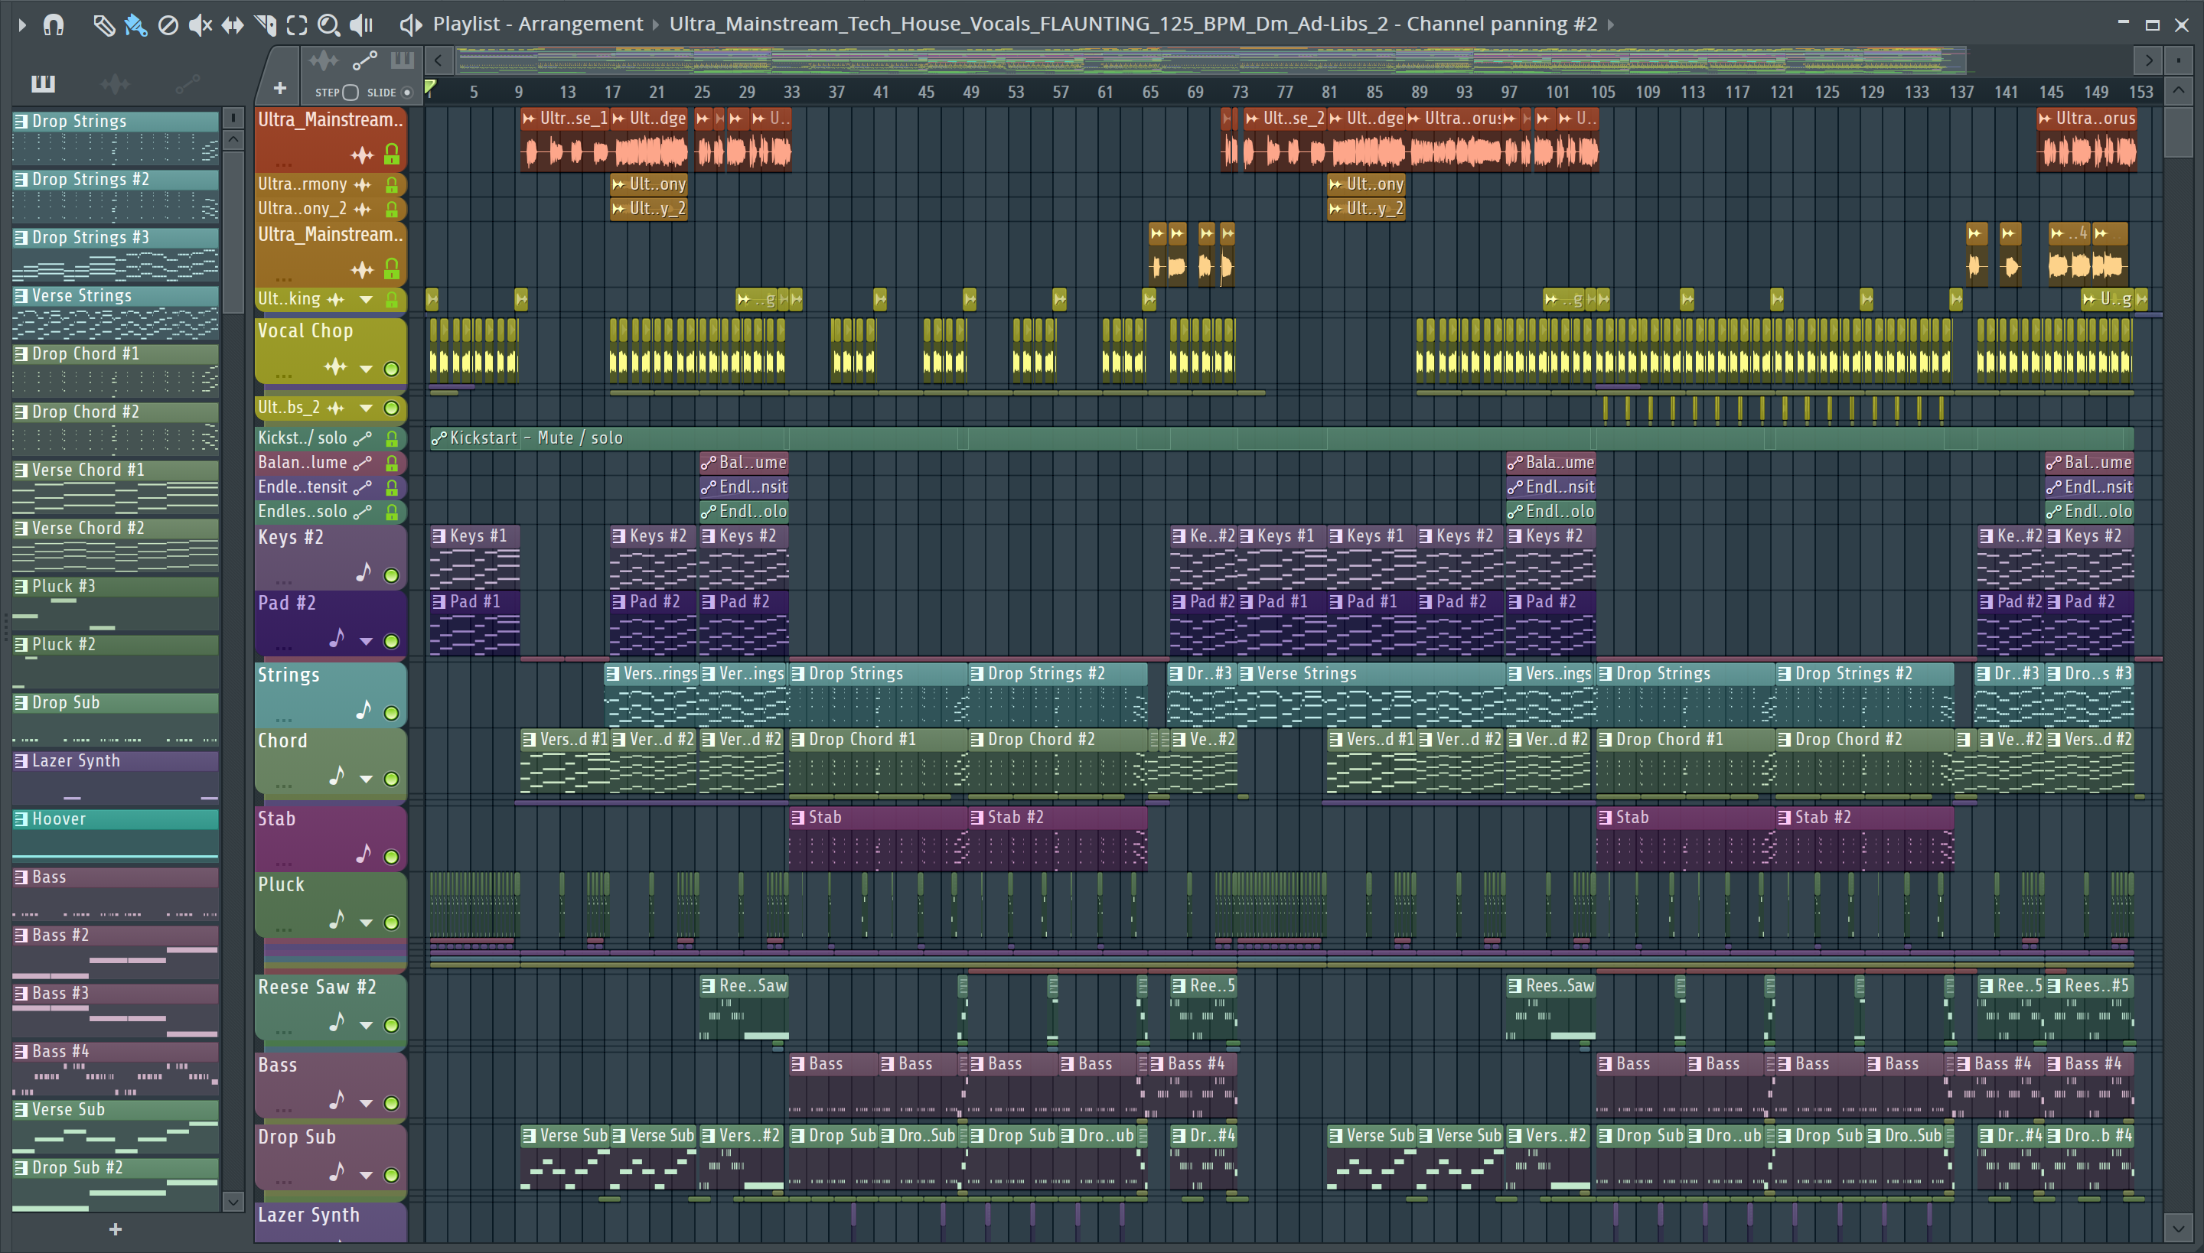Image resolution: width=2204 pixels, height=1253 pixels.
Task: Expand the Vocal Chop group arrow
Action: click(366, 369)
